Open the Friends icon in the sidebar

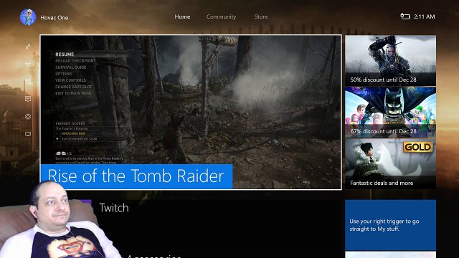tap(28, 47)
